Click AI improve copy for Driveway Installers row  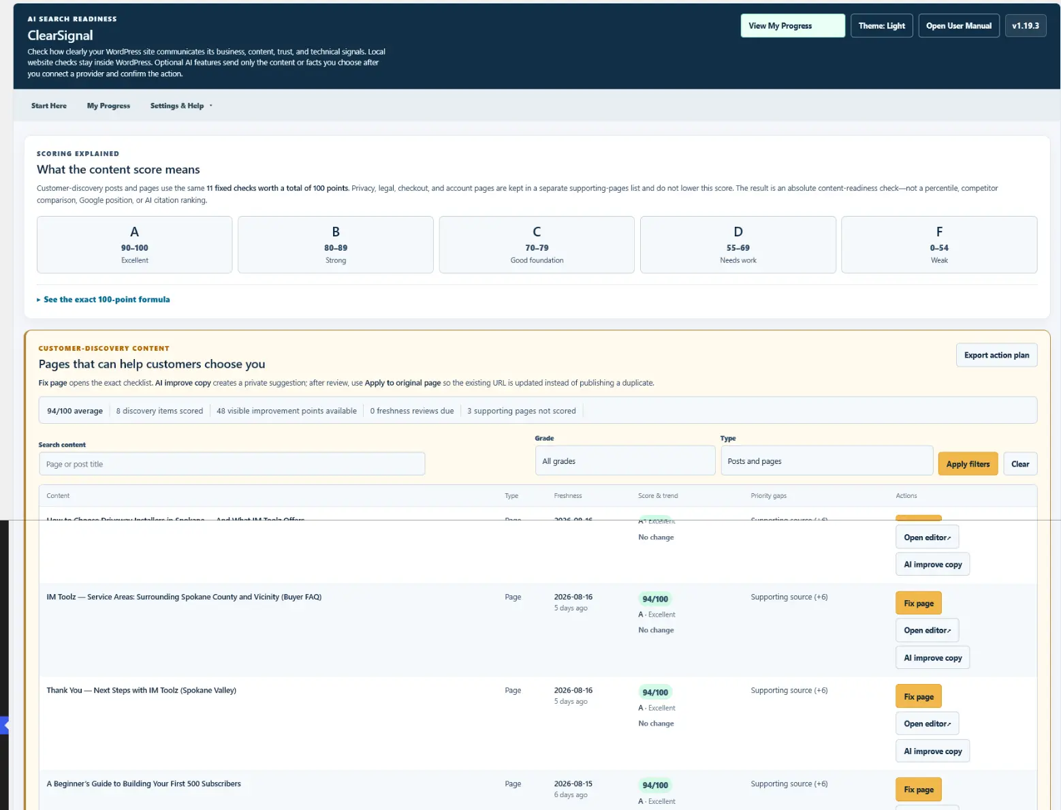[932, 565]
